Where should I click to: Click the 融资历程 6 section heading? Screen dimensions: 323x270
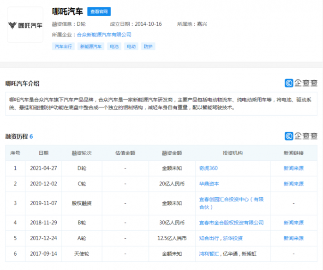(x=19, y=136)
